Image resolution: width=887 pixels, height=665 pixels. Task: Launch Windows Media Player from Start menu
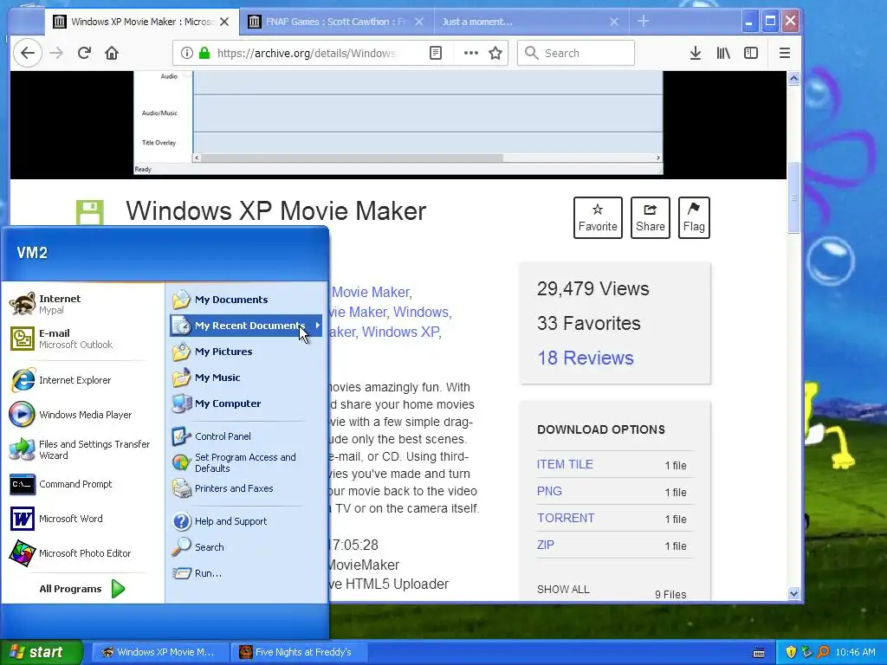(x=82, y=415)
